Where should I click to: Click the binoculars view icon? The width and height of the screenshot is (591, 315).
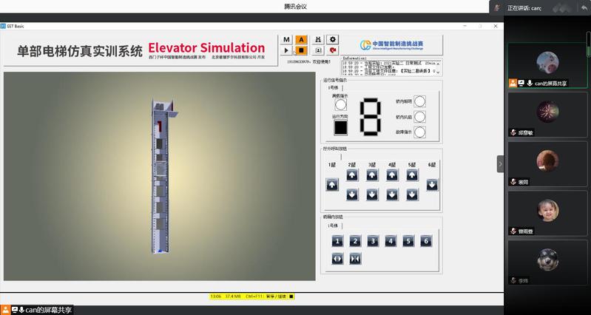click(317, 39)
